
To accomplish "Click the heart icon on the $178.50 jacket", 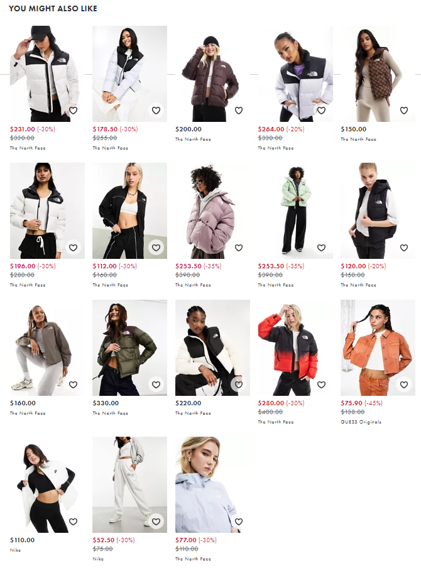I will [156, 111].
